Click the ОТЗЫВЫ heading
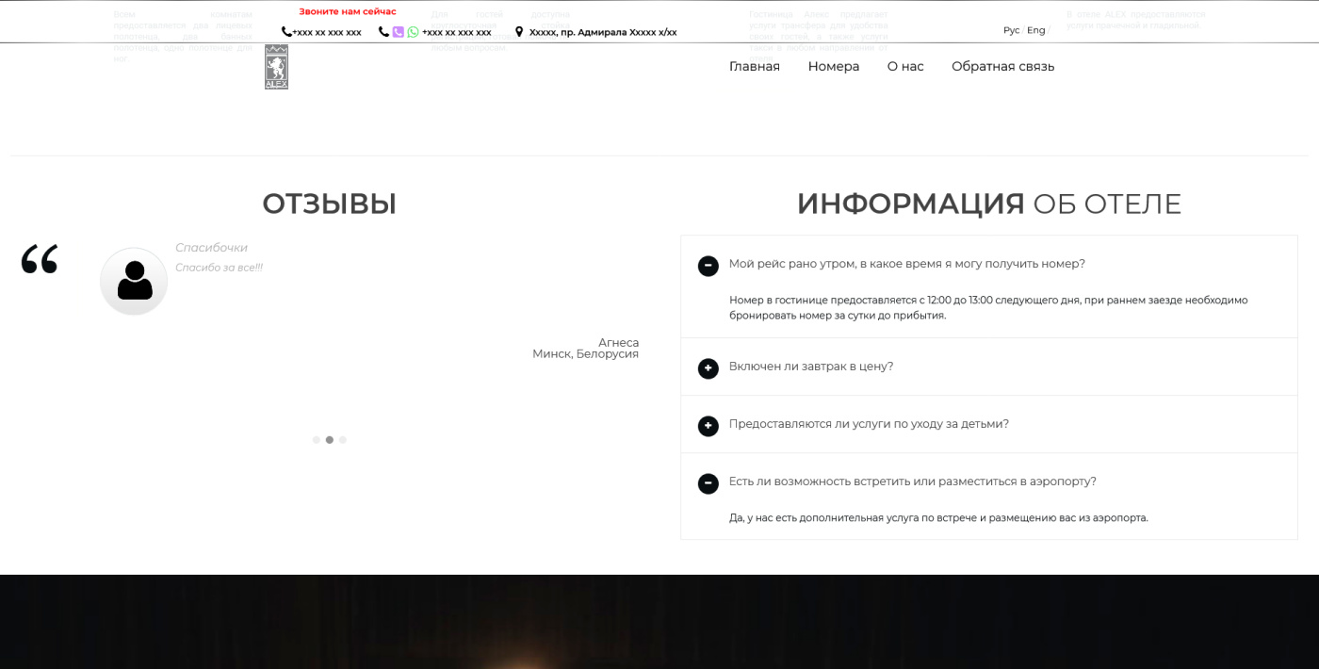This screenshot has width=1319, height=669. (x=330, y=204)
